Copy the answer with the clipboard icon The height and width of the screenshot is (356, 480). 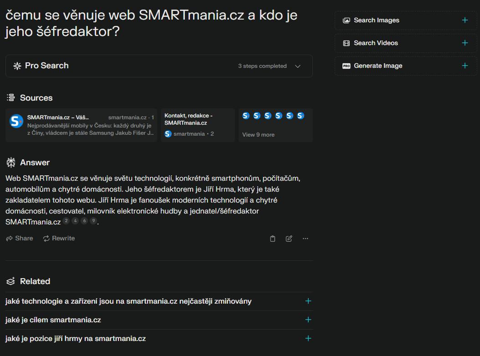(272, 239)
